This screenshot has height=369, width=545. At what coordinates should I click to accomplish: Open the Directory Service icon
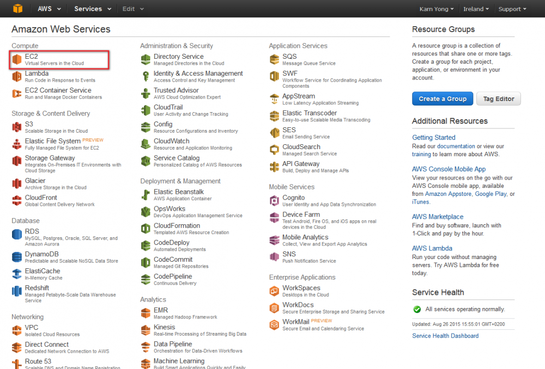(146, 59)
